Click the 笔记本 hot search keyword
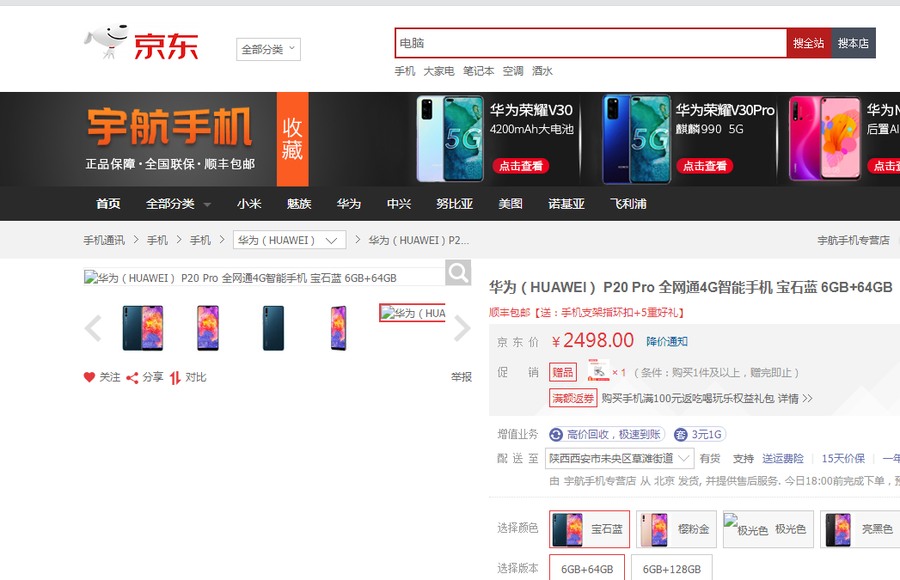 click(479, 71)
